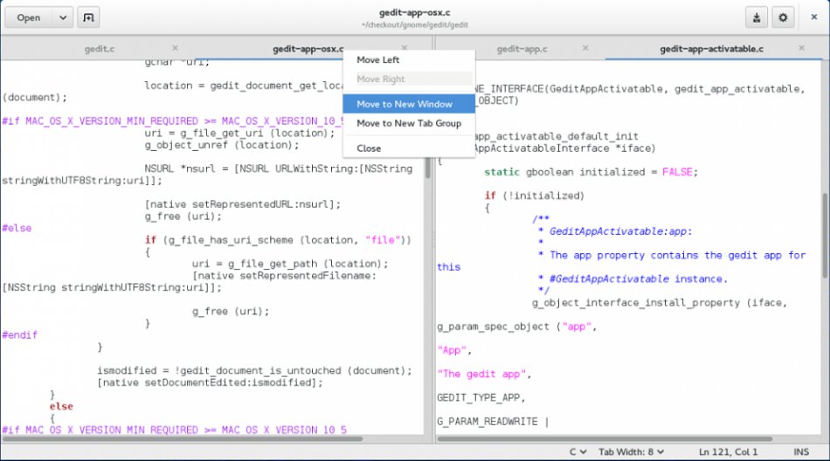
Task: Expand the Open recent files dropdown arrow
Action: (x=62, y=17)
